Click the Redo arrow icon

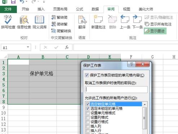34,1
